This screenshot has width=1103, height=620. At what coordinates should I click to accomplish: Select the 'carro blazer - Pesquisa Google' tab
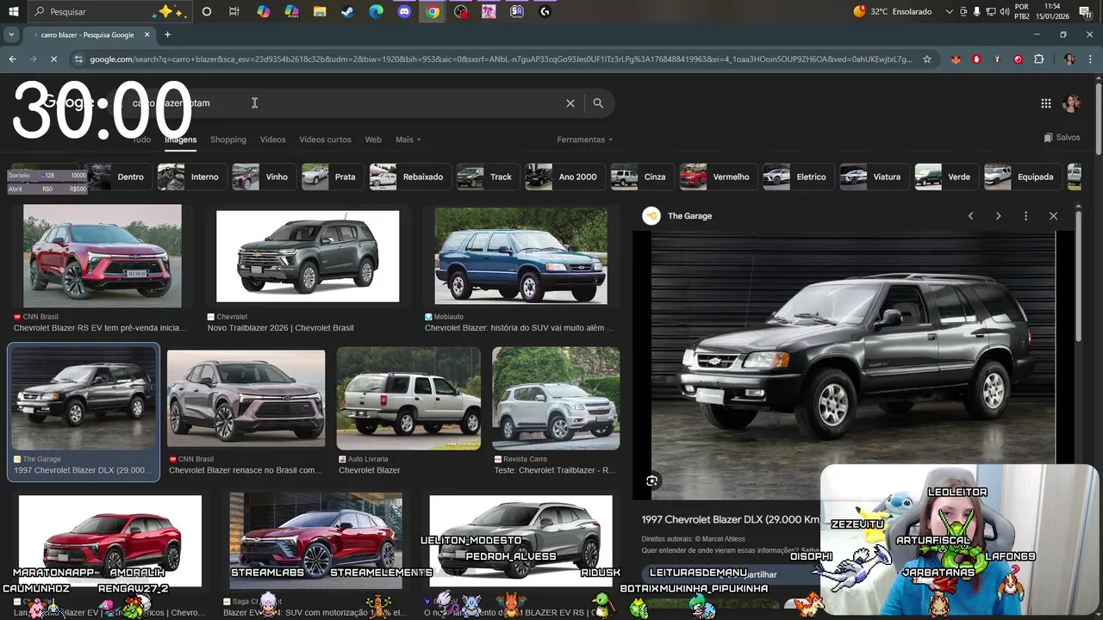(87, 34)
